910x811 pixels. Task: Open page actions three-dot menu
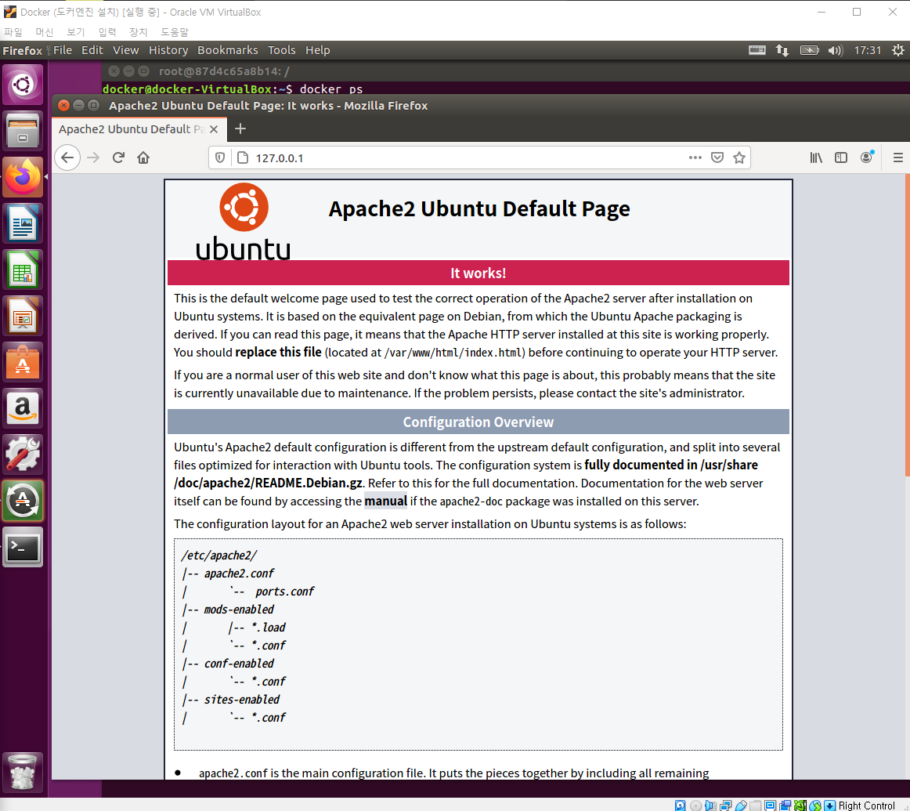(695, 158)
